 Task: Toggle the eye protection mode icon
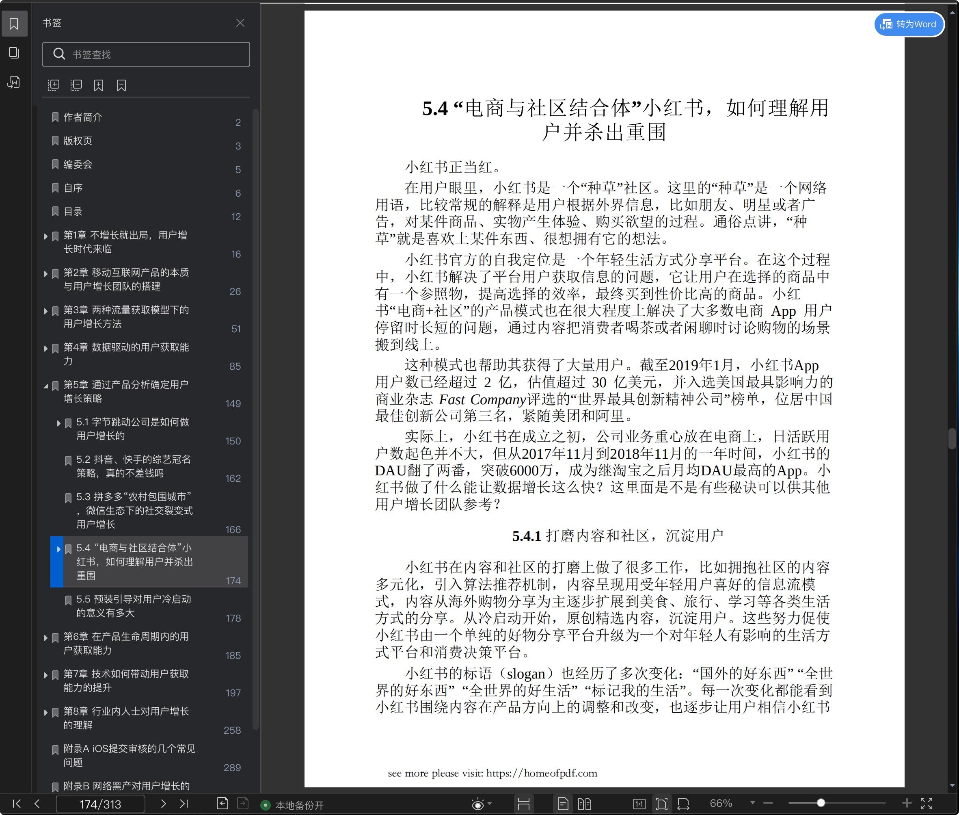tap(478, 804)
